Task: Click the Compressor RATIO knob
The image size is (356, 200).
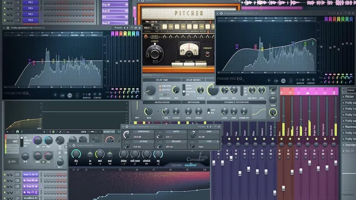Action: [160, 135]
